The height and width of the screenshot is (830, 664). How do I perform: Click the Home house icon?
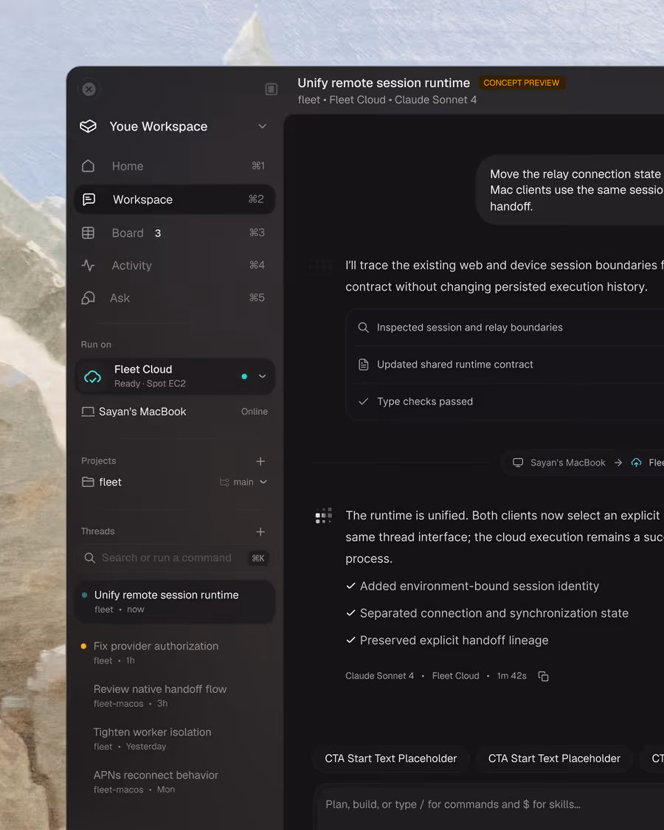pos(89,166)
